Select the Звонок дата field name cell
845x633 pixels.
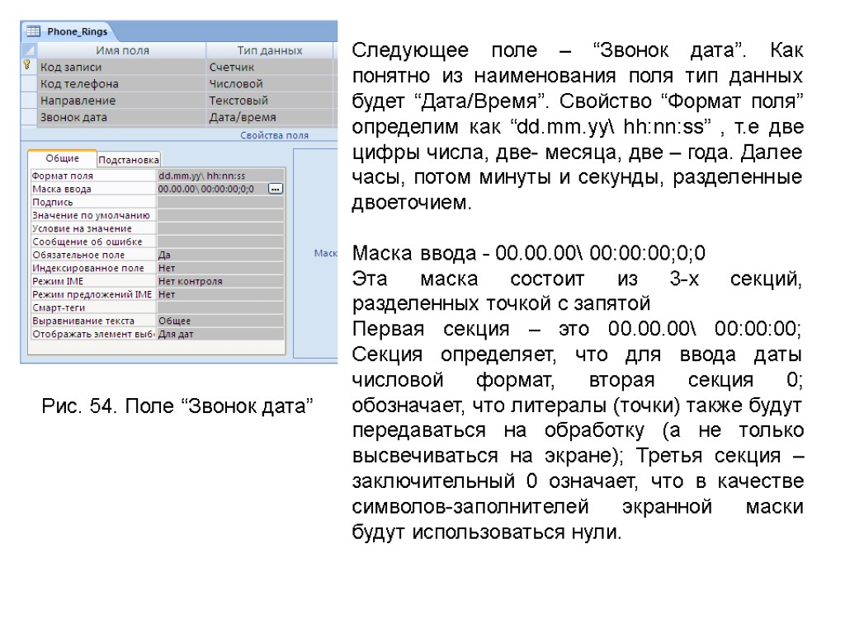coord(122,117)
